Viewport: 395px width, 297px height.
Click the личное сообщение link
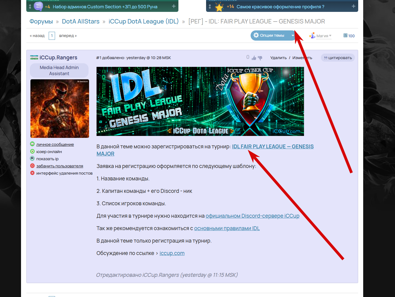click(x=55, y=144)
